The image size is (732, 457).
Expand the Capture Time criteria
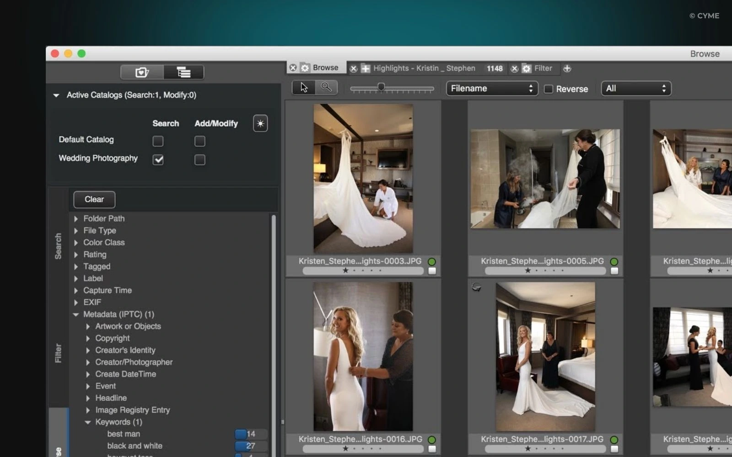coord(76,291)
